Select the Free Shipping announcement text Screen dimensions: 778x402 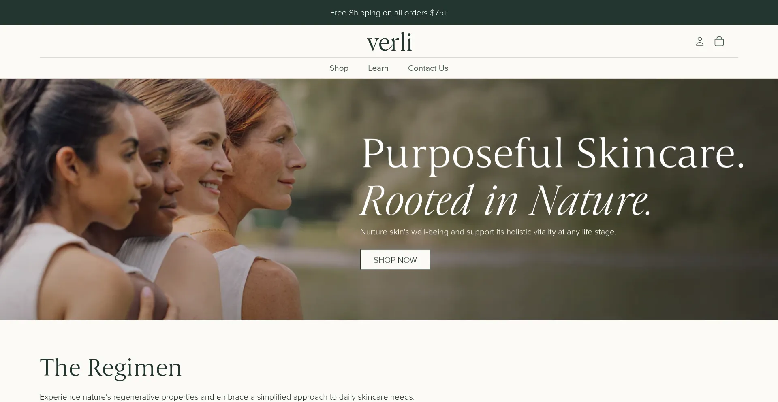389,13
